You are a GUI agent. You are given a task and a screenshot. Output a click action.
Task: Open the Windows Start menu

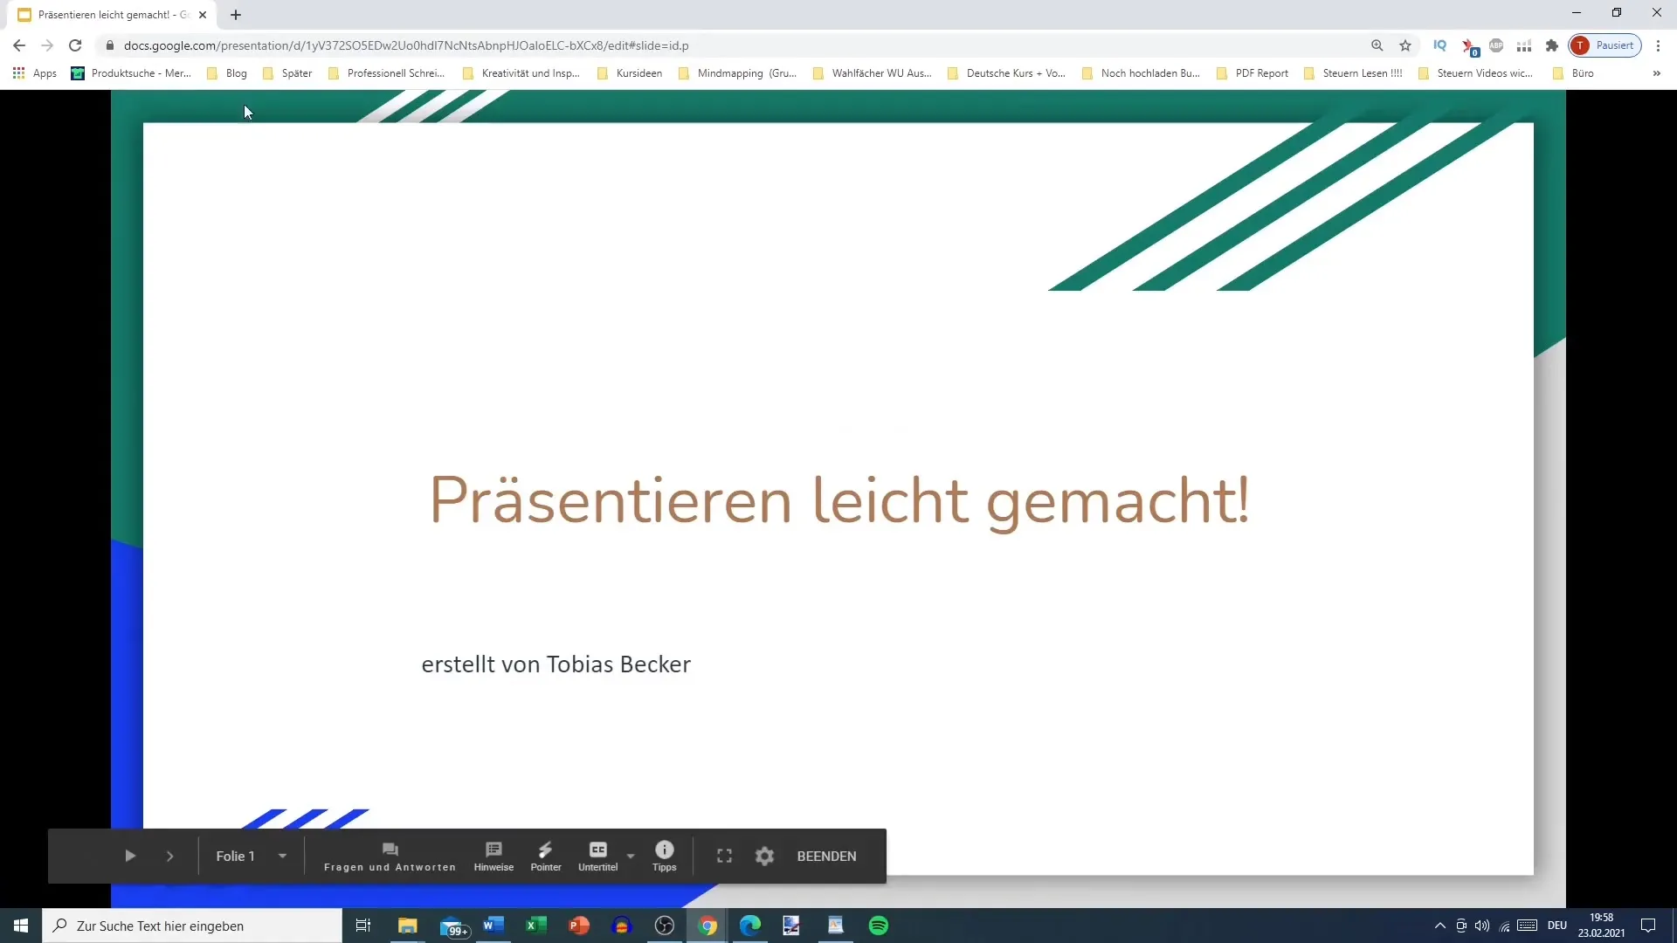21,926
